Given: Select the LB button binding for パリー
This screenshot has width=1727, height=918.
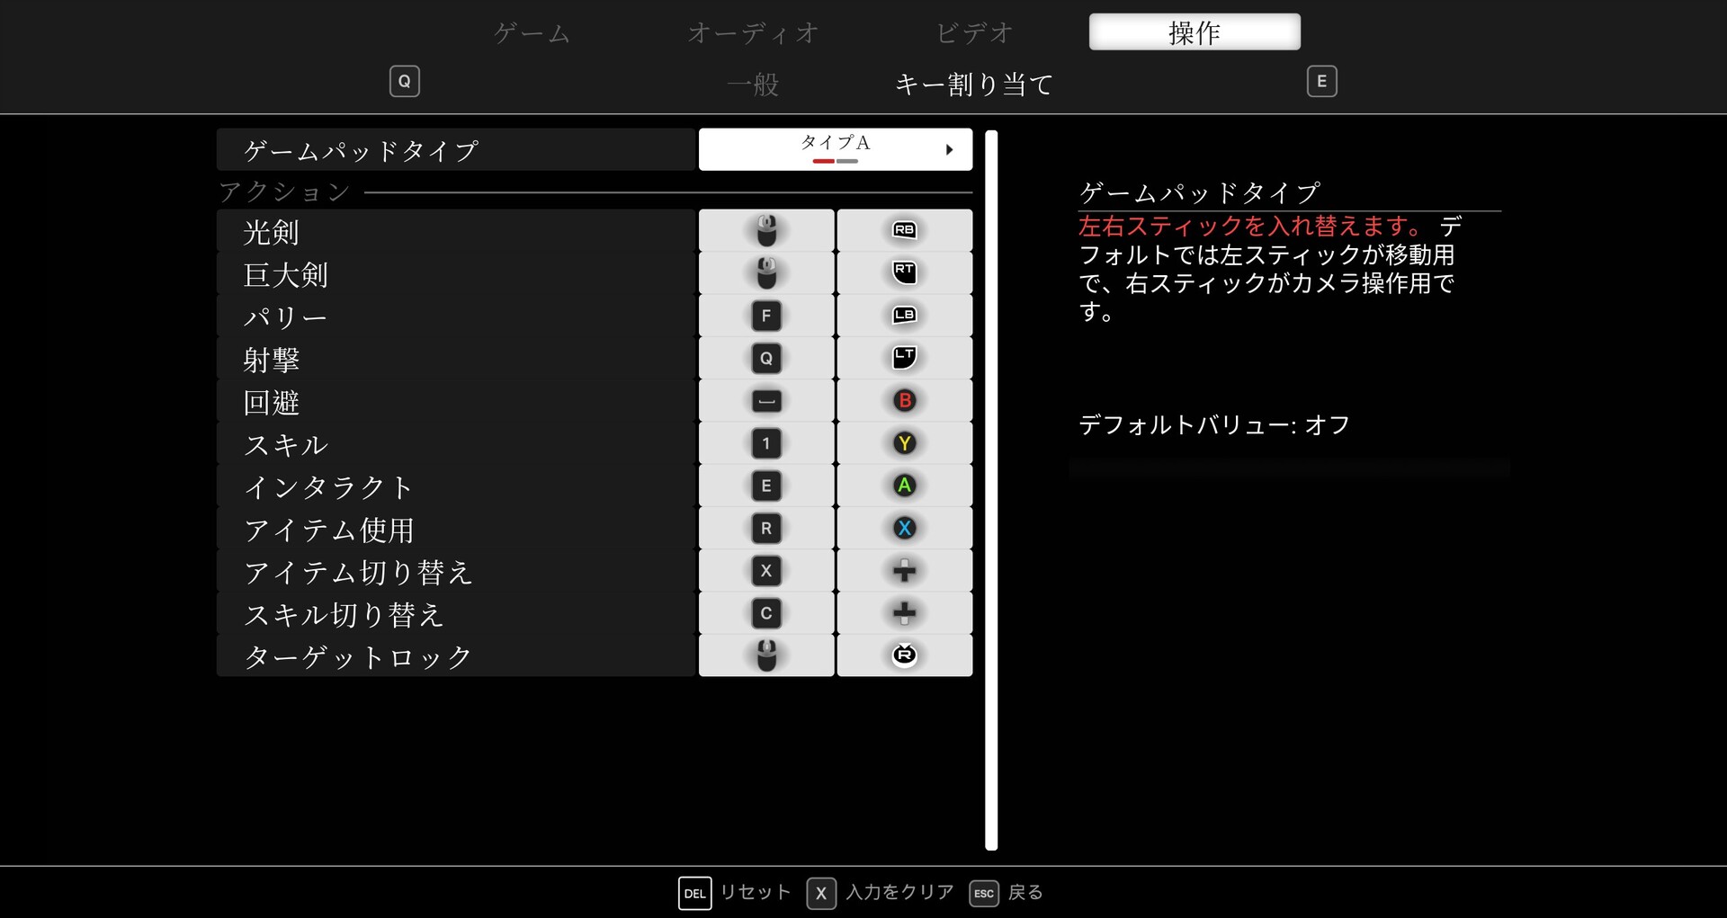Looking at the screenshot, I should pos(904,316).
